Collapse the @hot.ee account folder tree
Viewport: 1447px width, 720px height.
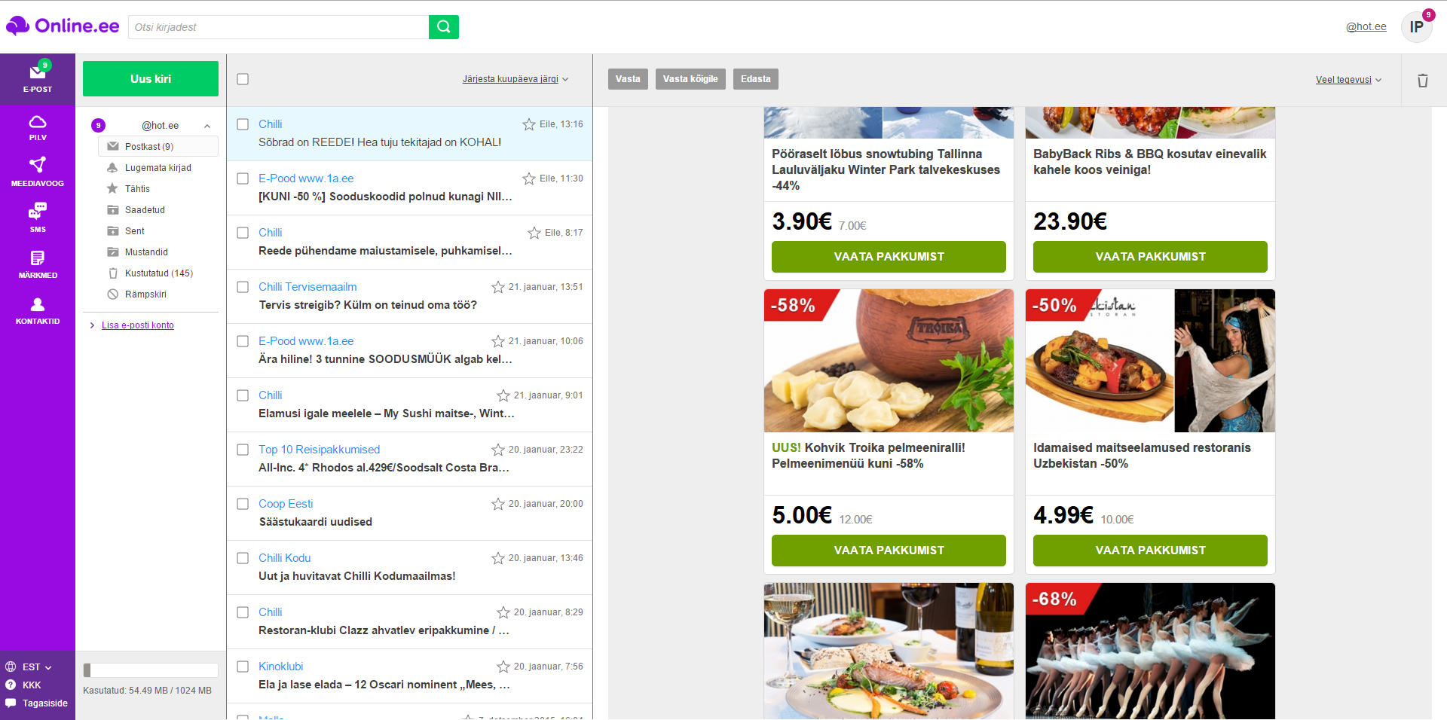(207, 126)
